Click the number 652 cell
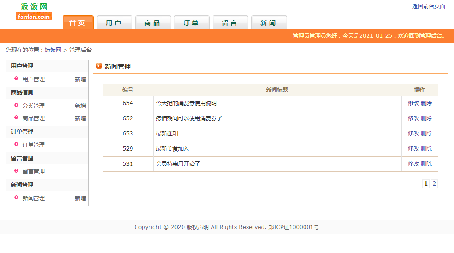 128,118
